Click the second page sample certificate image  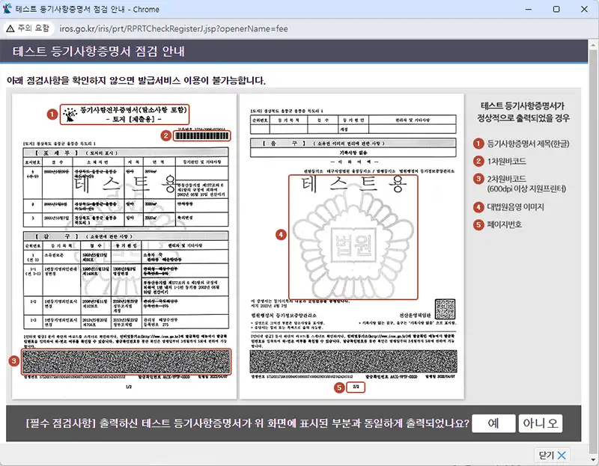pyautogui.click(x=352, y=246)
